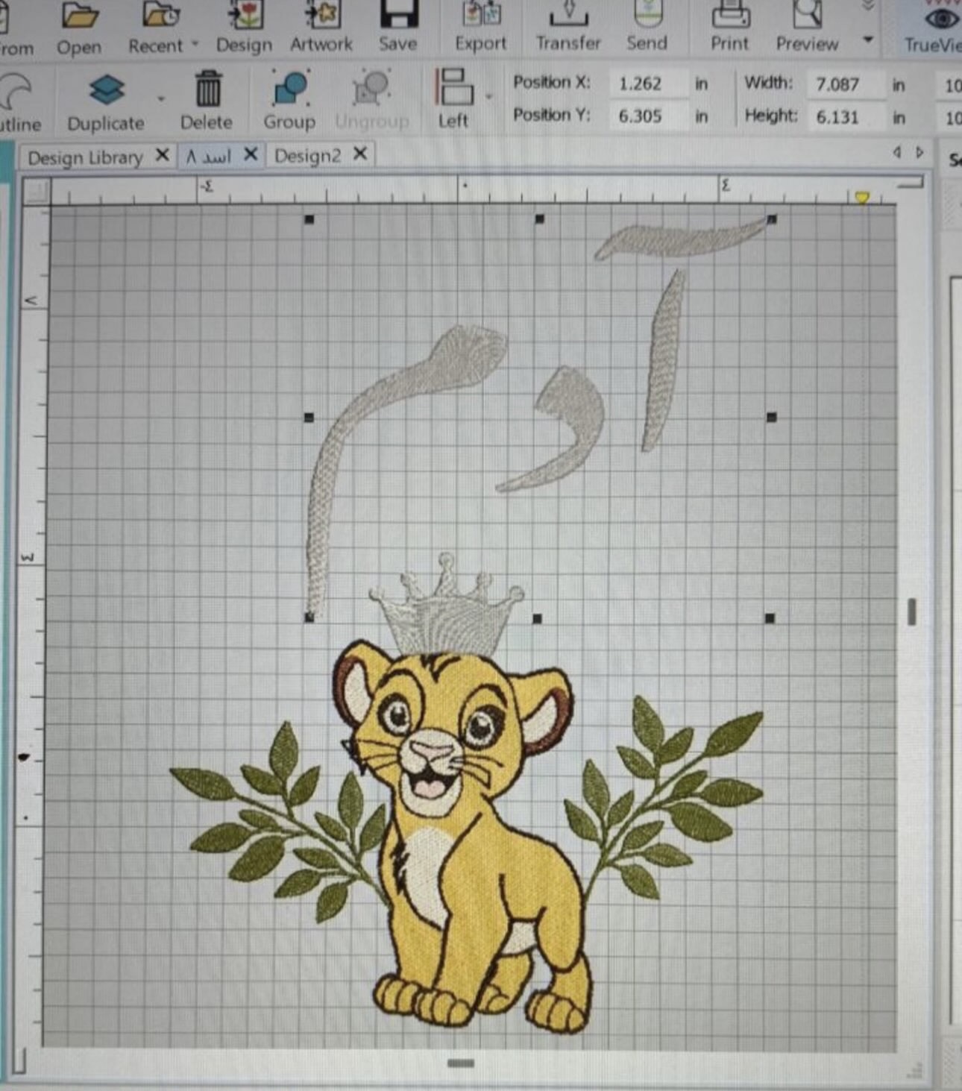Viewport: 962px width, 1091px height.
Task: Export the design via Export icon
Action: click(x=481, y=15)
